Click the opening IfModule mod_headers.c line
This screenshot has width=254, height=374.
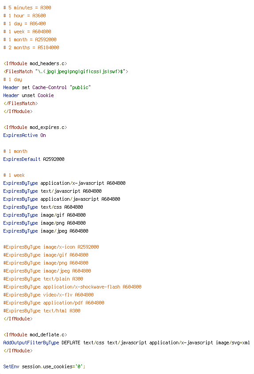tap(35, 63)
